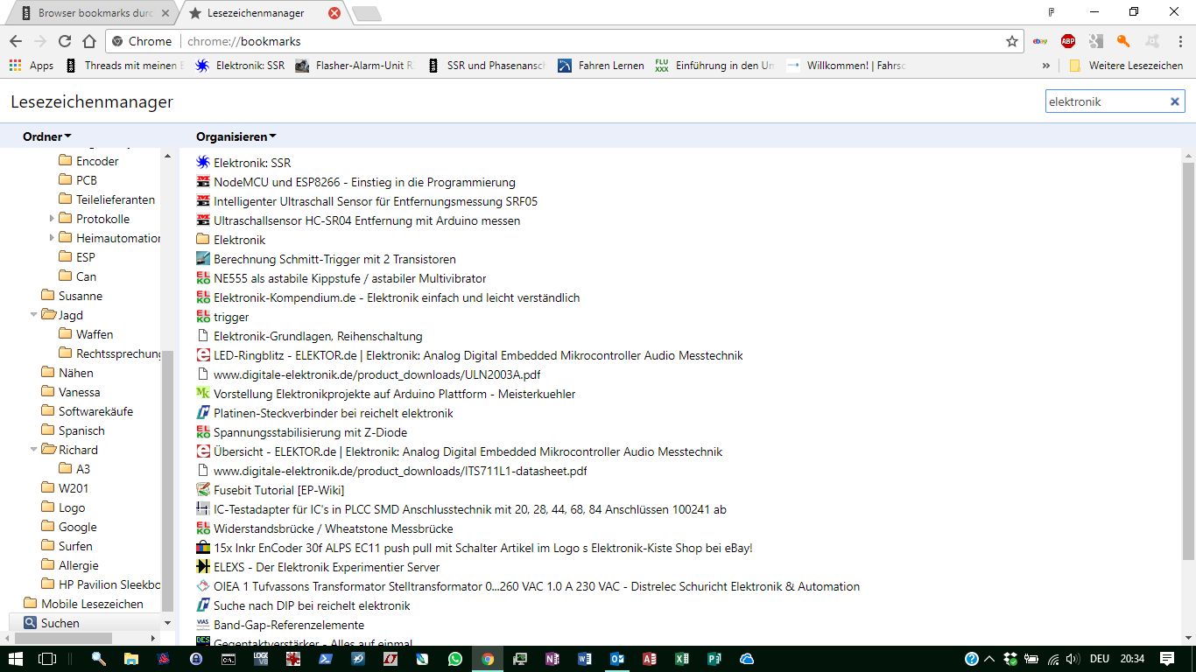Screen dimensions: 1196x672
Task: Open OneNote from the taskbar
Action: click(552, 659)
